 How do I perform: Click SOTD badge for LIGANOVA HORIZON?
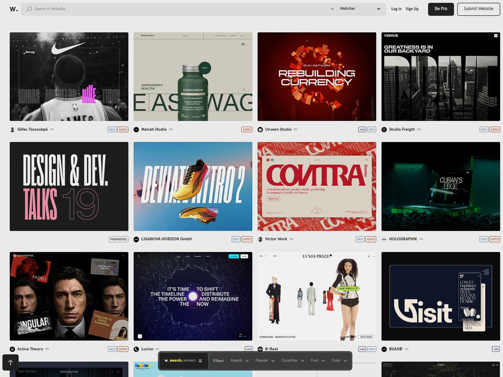coord(247,239)
